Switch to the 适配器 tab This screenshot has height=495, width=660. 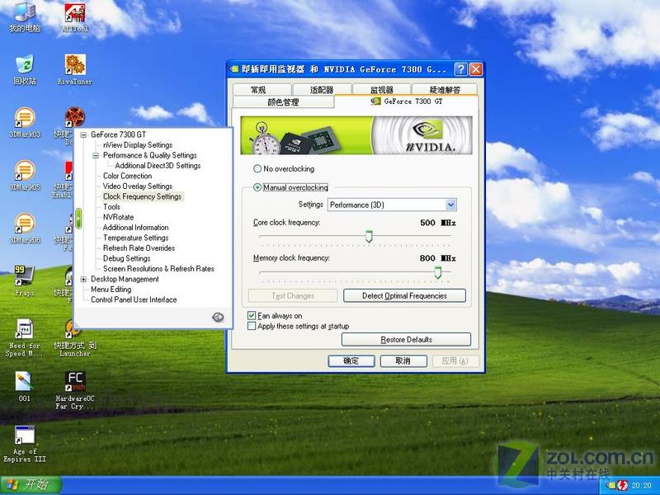point(322,90)
